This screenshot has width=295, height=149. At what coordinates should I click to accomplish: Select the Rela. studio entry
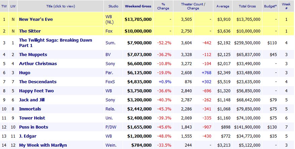pos(110,109)
